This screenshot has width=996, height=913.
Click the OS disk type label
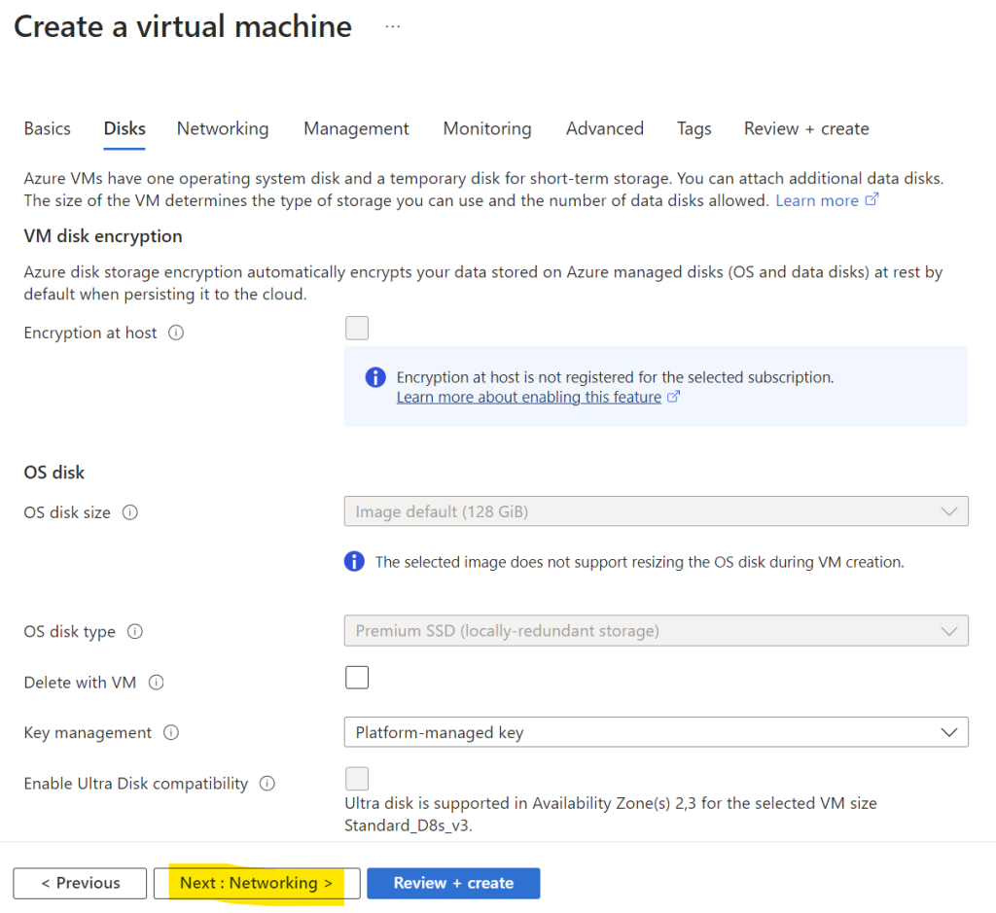point(70,632)
